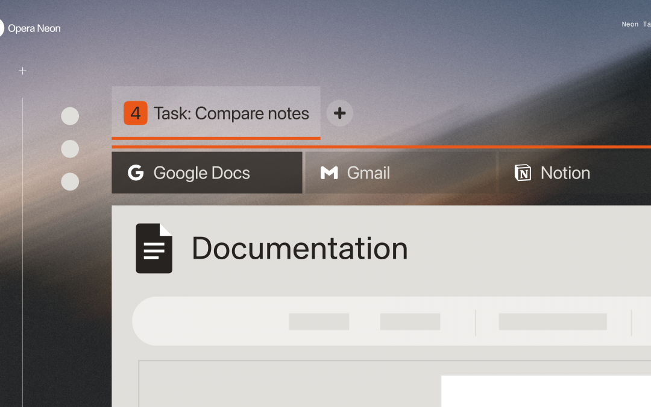Click the Documentation title text

coord(300,248)
